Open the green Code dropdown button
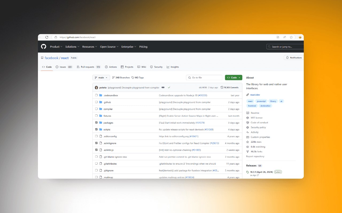342x213 pixels. tap(234, 77)
